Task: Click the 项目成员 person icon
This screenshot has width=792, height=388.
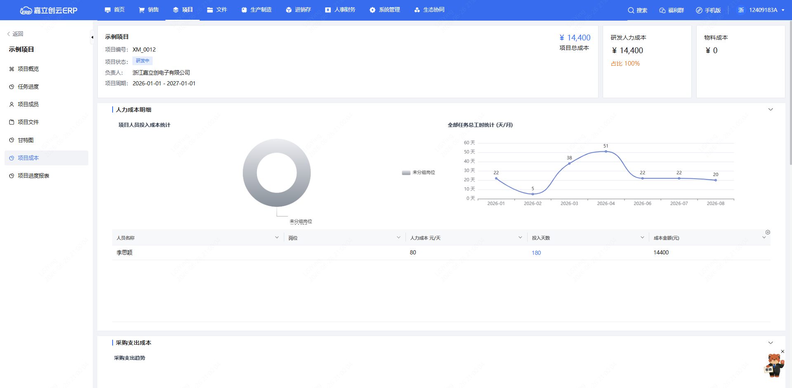Action: [x=12, y=104]
